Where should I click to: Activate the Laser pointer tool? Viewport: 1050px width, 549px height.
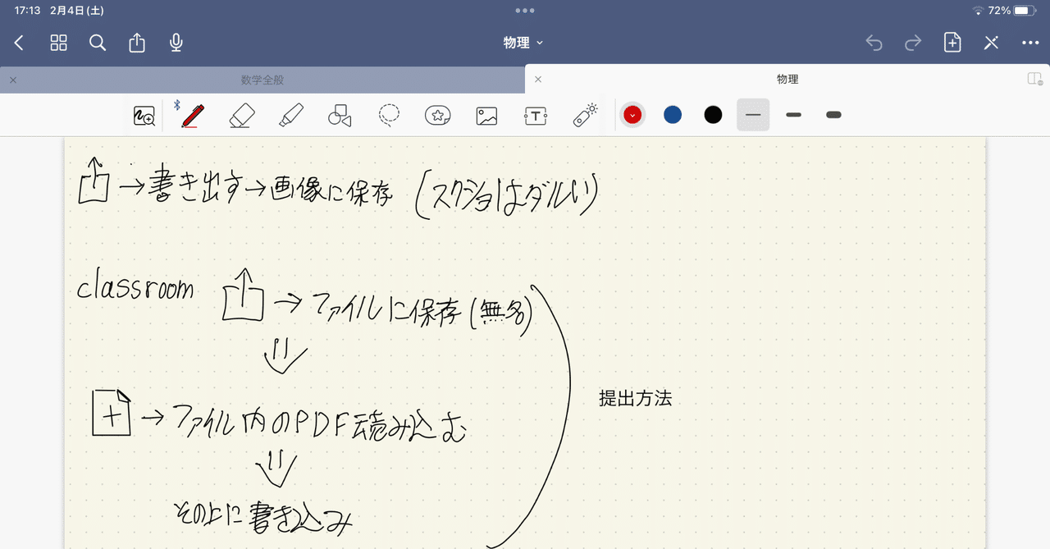click(585, 115)
